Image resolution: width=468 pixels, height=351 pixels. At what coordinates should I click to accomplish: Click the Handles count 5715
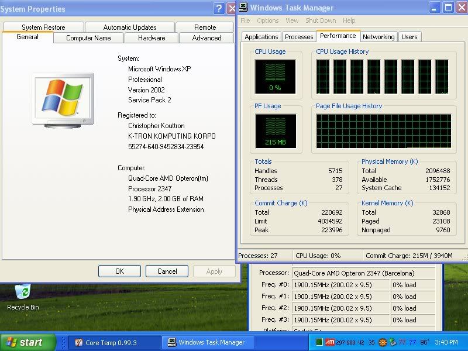(335, 171)
